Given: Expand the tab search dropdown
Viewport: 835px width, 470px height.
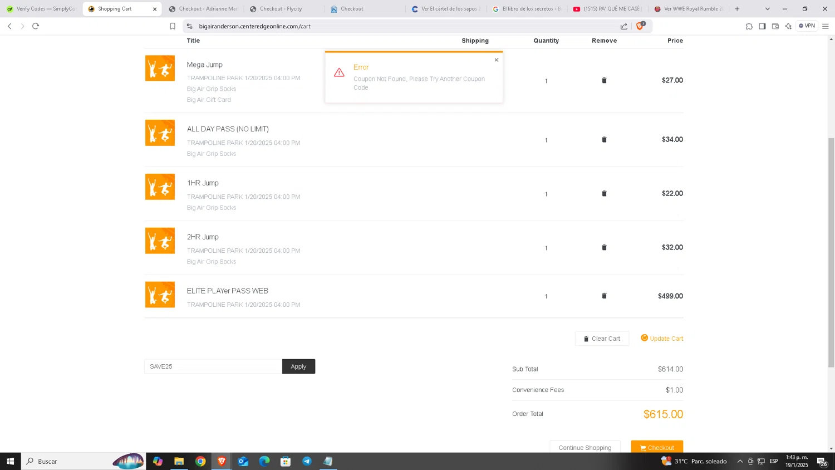Looking at the screenshot, I should pyautogui.click(x=767, y=9).
